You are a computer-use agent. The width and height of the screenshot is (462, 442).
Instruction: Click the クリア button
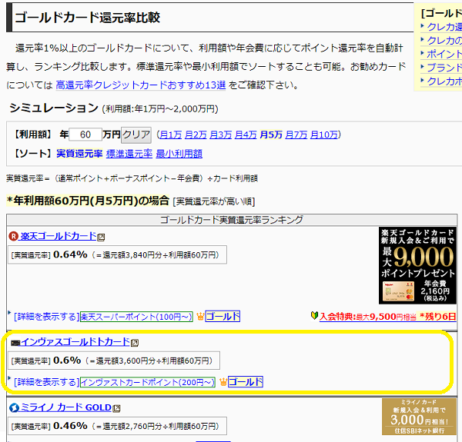[x=136, y=135]
